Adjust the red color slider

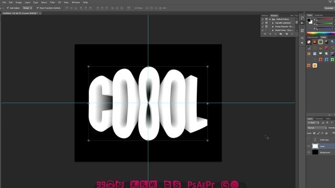(325, 20)
